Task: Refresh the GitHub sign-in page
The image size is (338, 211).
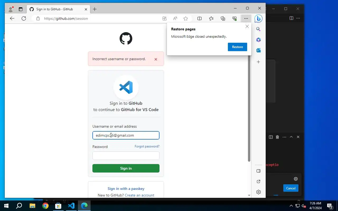Action: (24, 18)
